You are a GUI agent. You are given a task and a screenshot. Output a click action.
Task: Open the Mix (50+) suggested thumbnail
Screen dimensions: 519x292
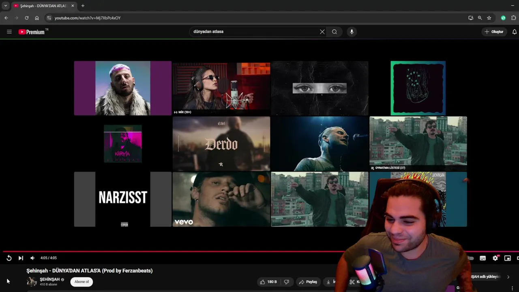tap(221, 88)
